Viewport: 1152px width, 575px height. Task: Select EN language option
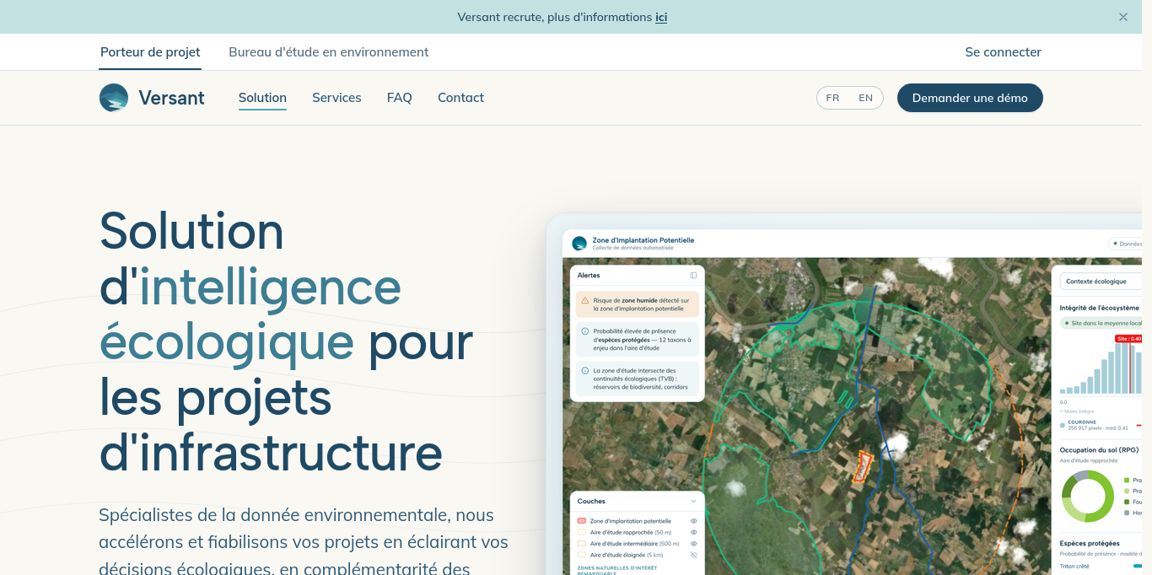click(x=865, y=98)
